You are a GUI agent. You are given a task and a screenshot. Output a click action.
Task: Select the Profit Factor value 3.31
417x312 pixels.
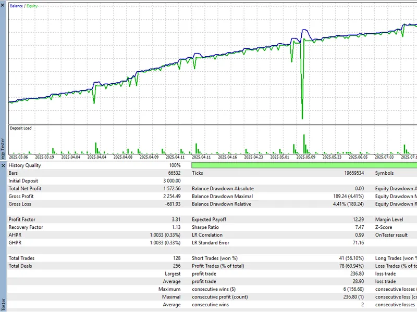(176, 219)
